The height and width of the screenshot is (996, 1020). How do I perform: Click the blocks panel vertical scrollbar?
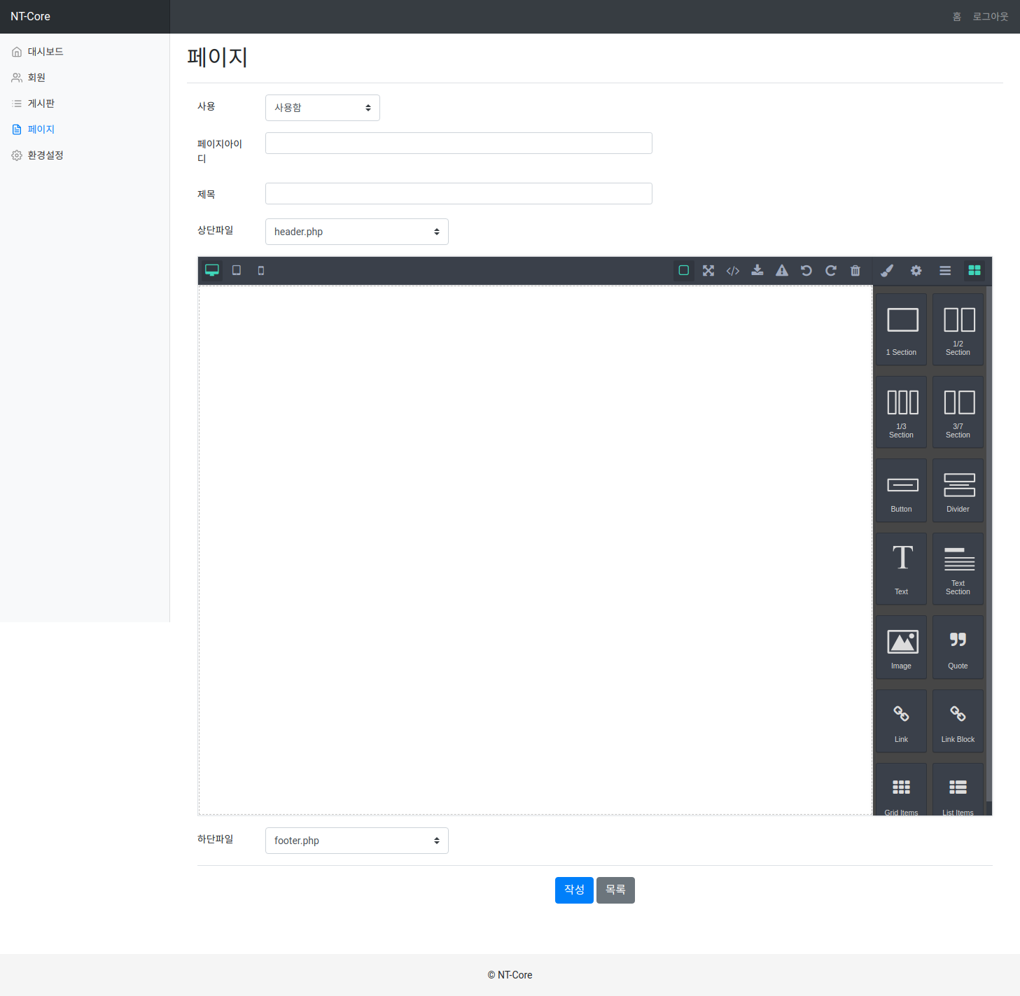tap(988, 546)
